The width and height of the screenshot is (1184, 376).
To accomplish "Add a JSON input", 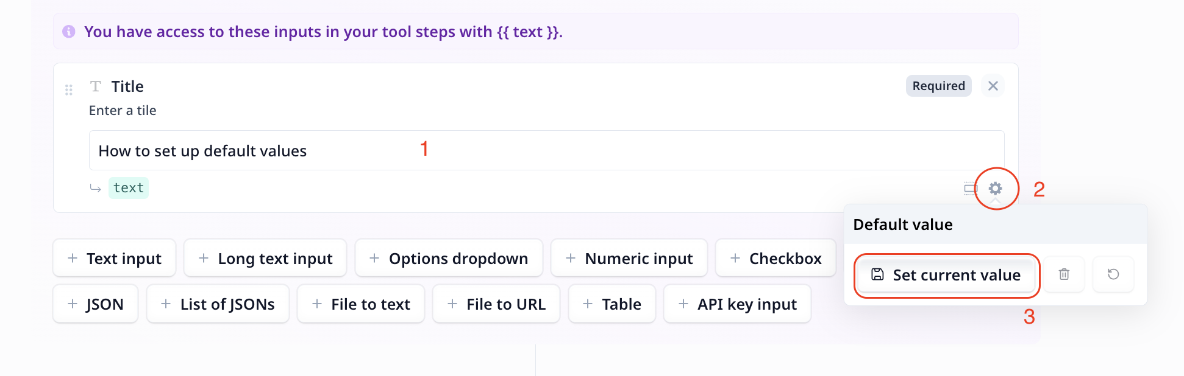I will click(96, 304).
